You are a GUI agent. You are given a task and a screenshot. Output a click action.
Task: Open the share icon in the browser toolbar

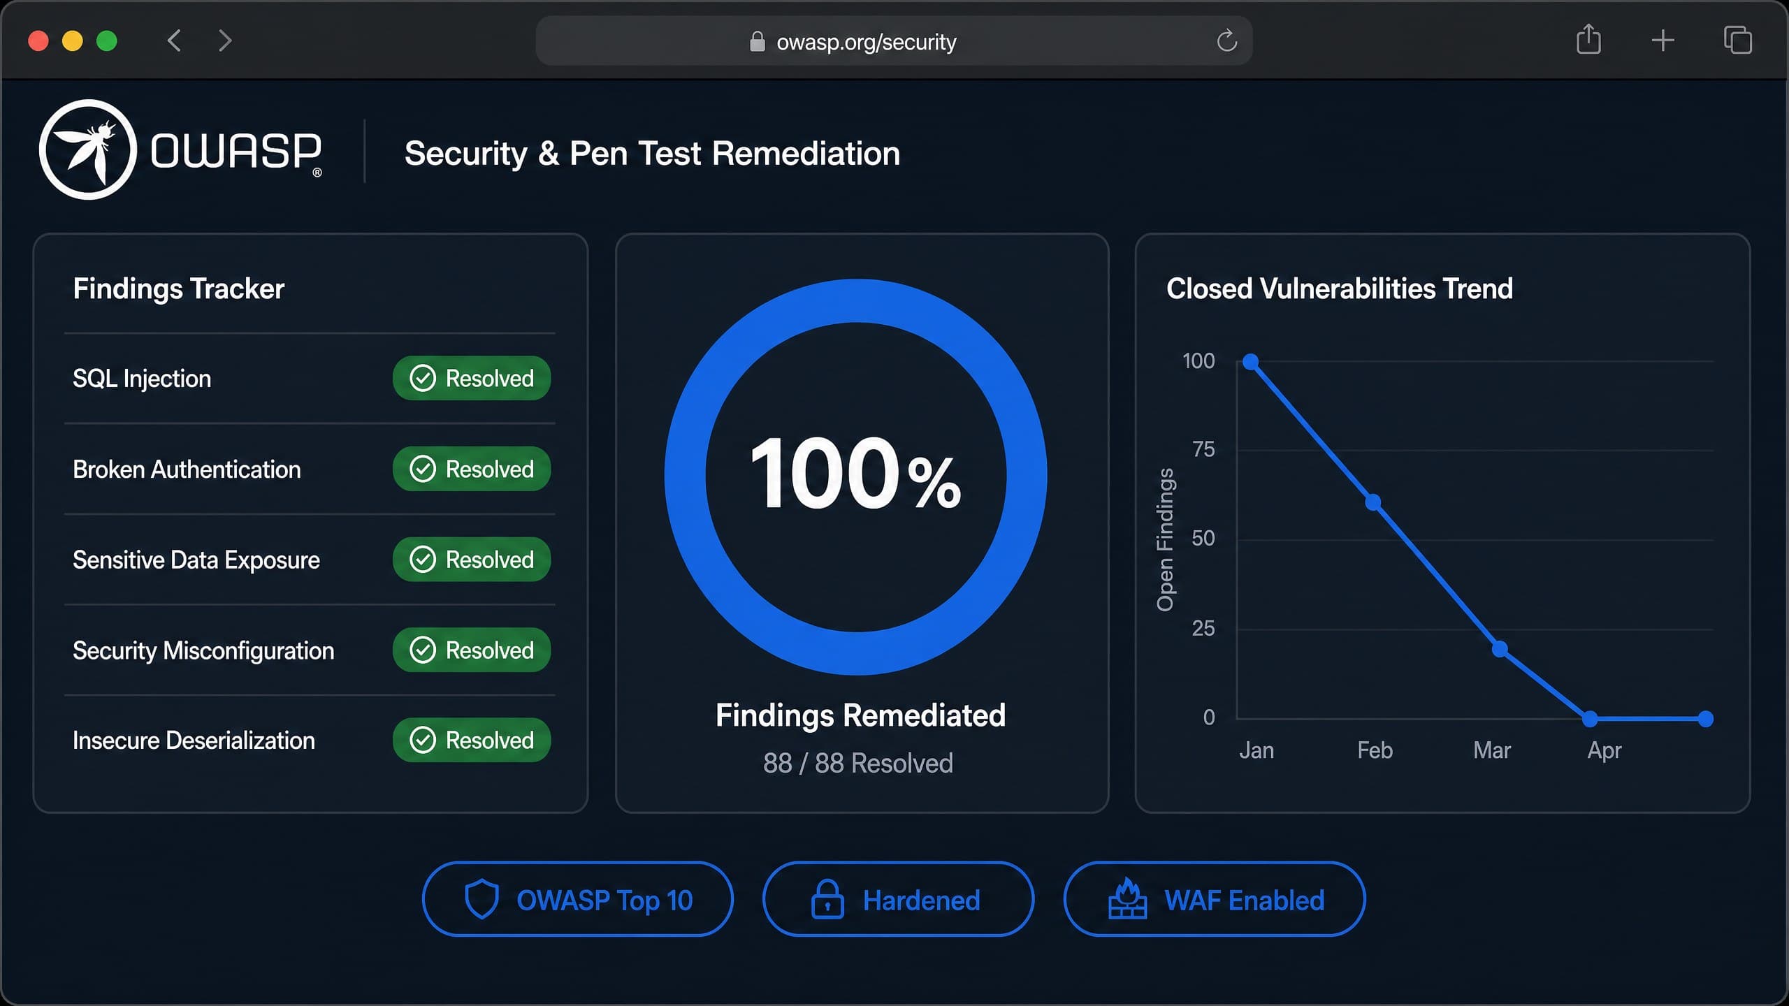click(1588, 39)
